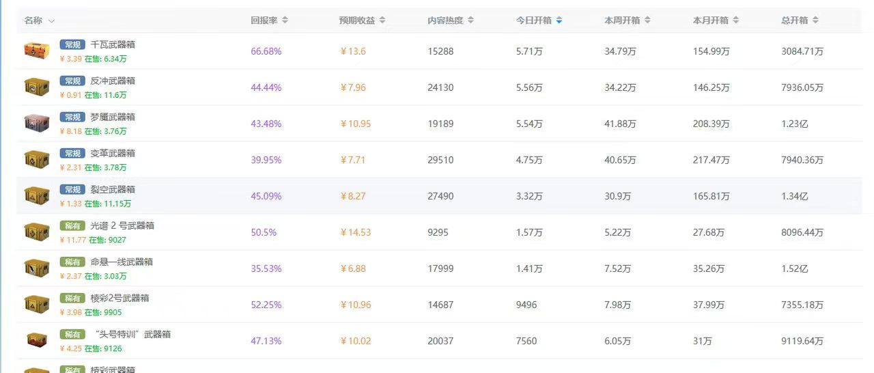This screenshot has height=373, width=874.
Task: Click the 光谱 2 号武器箱 case icon
Action: point(37,232)
